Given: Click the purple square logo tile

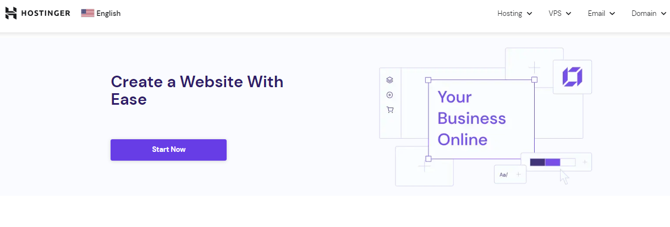Looking at the screenshot, I should tap(572, 77).
